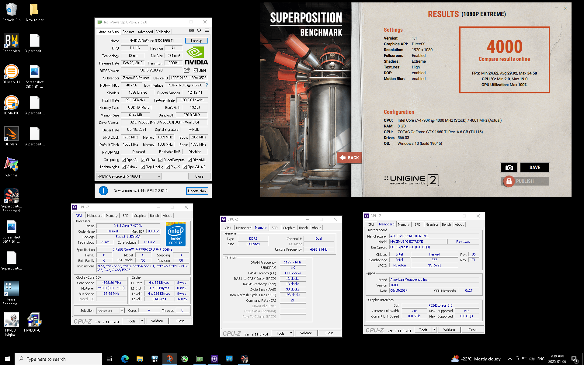Open Task View in taskbar
584x365 pixels.
pyautogui.click(x=109, y=359)
